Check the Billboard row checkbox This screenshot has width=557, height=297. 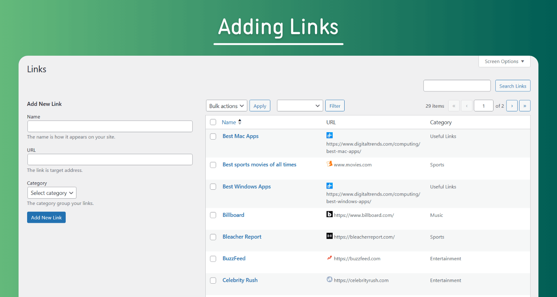coord(213,215)
